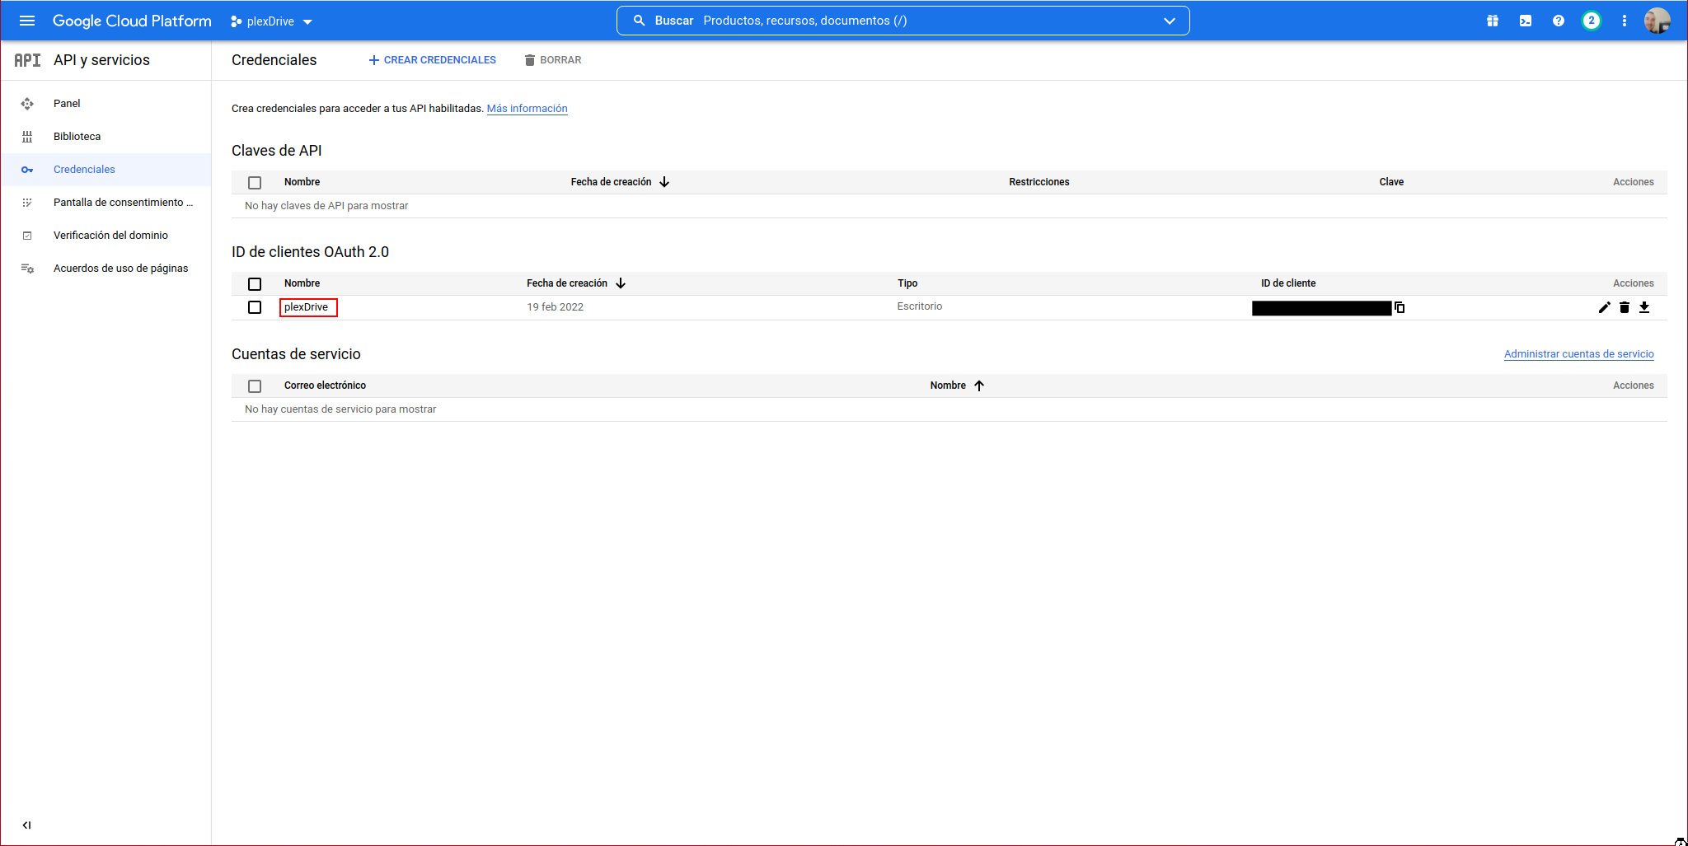Download the plexDrive OAuth client JSON

click(x=1643, y=307)
